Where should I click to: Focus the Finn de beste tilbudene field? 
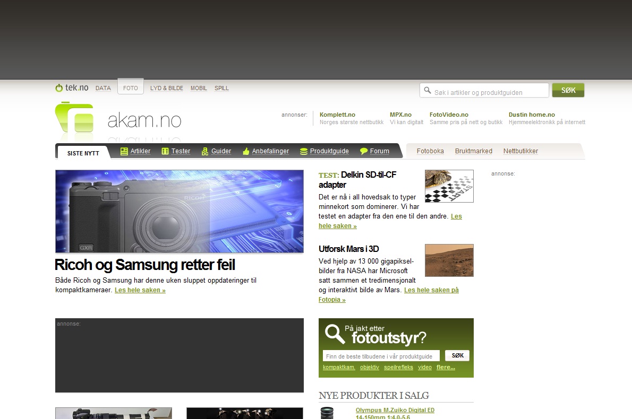[381, 356]
